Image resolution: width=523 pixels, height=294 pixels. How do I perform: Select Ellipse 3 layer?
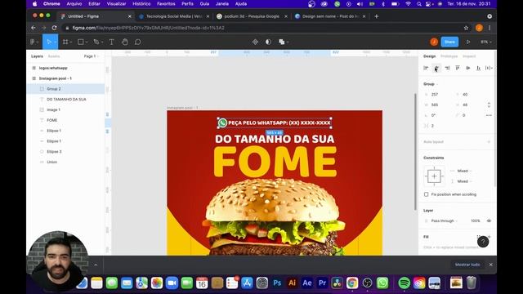coord(65,152)
